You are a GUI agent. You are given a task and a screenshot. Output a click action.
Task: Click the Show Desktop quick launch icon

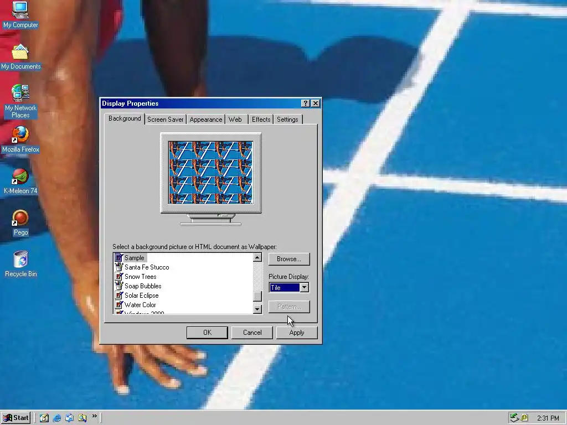(44, 418)
